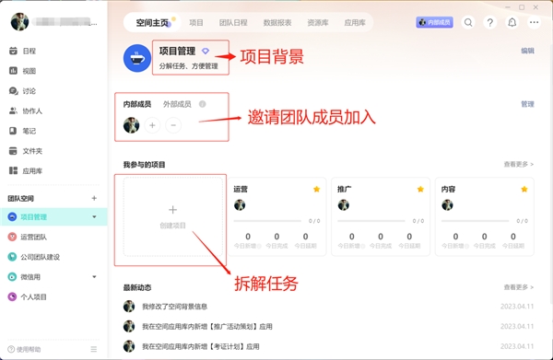Open the search magnifier icon

(468, 22)
